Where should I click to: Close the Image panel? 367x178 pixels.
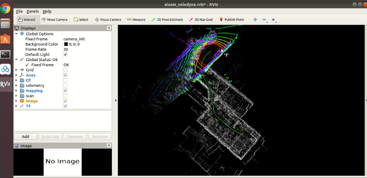pos(109,146)
